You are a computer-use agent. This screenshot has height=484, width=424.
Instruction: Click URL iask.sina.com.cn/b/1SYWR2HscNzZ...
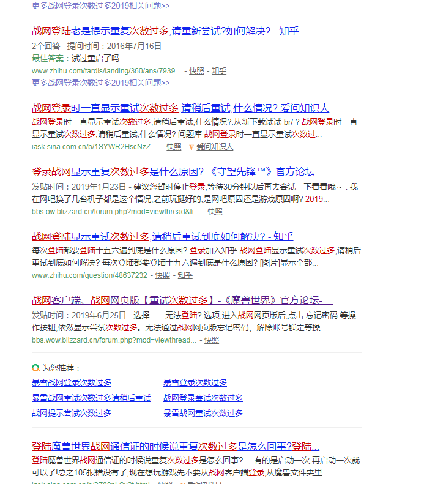coord(95,147)
